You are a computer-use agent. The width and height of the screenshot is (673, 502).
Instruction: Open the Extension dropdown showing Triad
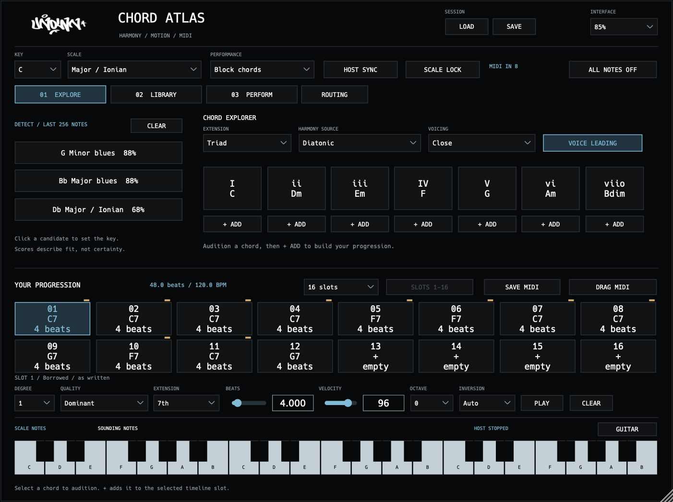[247, 143]
